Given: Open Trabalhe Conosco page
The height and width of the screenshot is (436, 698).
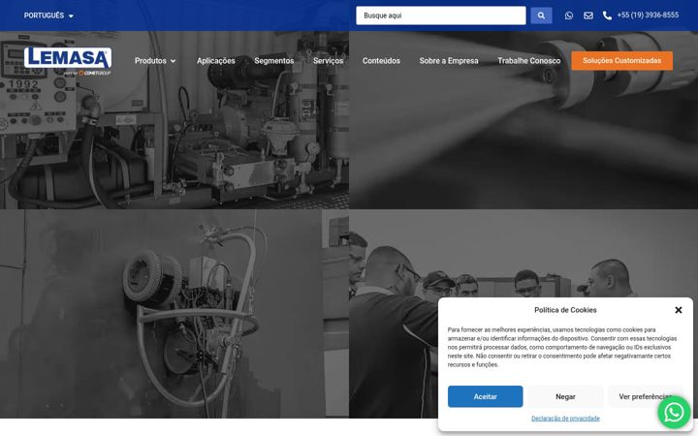Looking at the screenshot, I should 529,60.
